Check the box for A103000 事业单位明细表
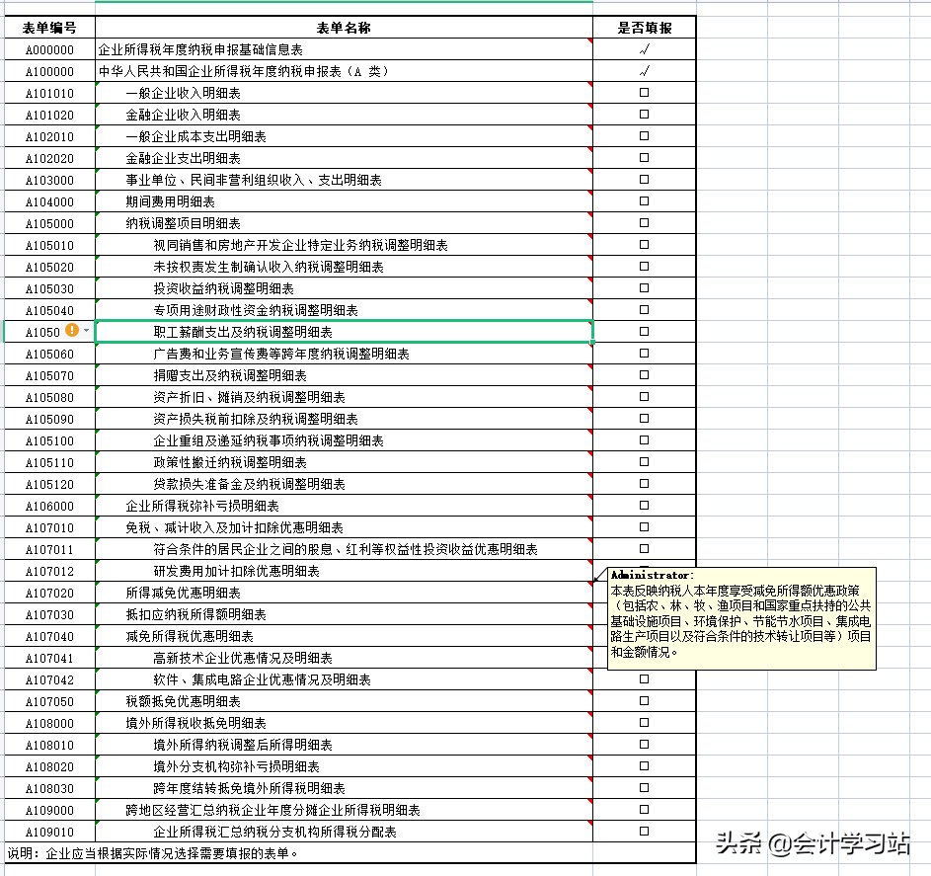This screenshot has height=876, width=931. coord(645,180)
